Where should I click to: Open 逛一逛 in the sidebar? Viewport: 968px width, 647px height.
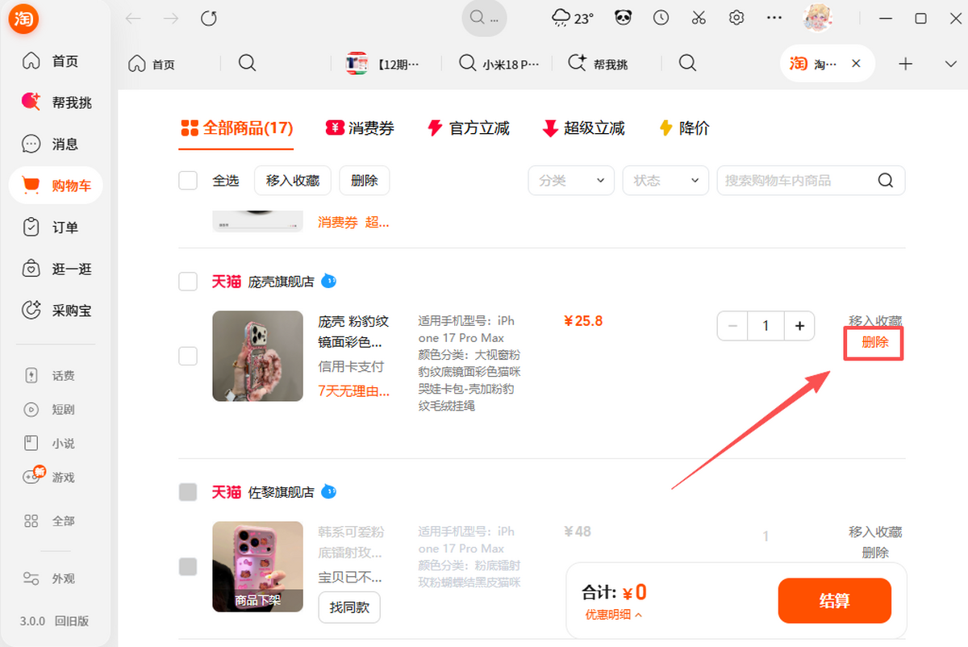click(55, 269)
